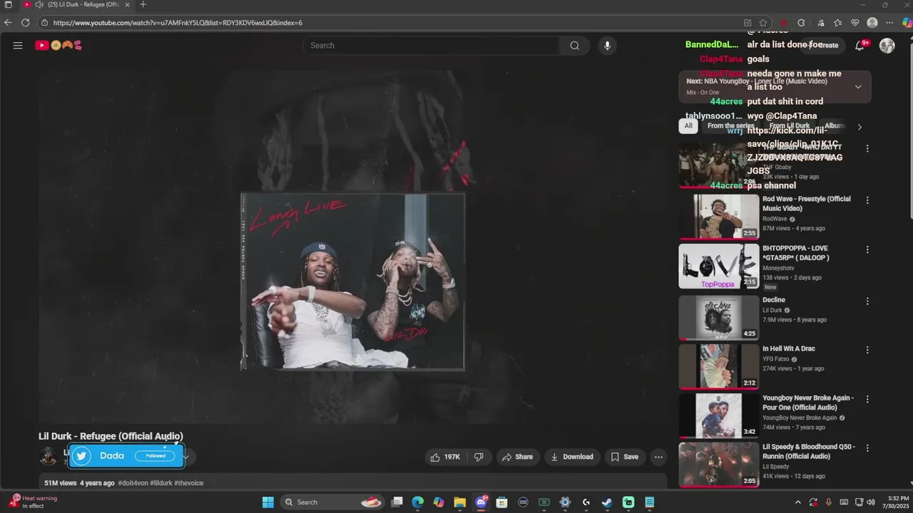Click the browser address bar URL
This screenshot has height=513, width=913.
[x=178, y=23]
